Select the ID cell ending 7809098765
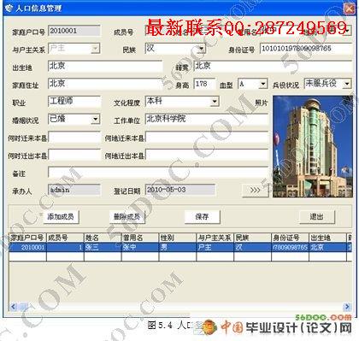 pos(291,247)
